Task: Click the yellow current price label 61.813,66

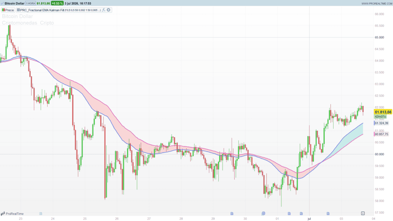Action: click(383, 112)
